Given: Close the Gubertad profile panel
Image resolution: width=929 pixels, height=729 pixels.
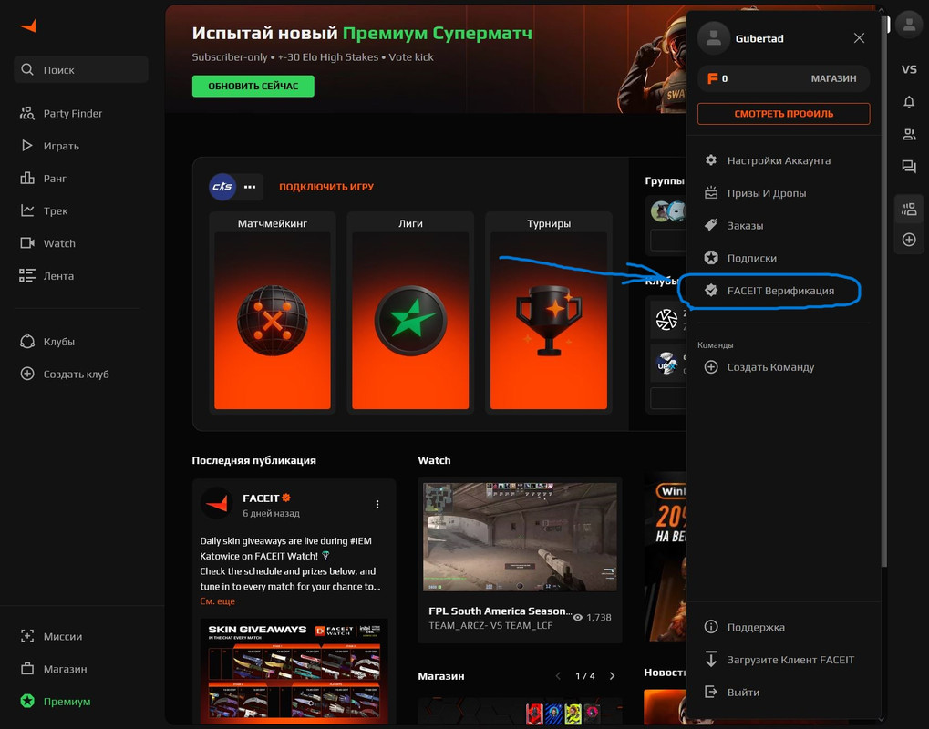Looking at the screenshot, I should pos(859,38).
